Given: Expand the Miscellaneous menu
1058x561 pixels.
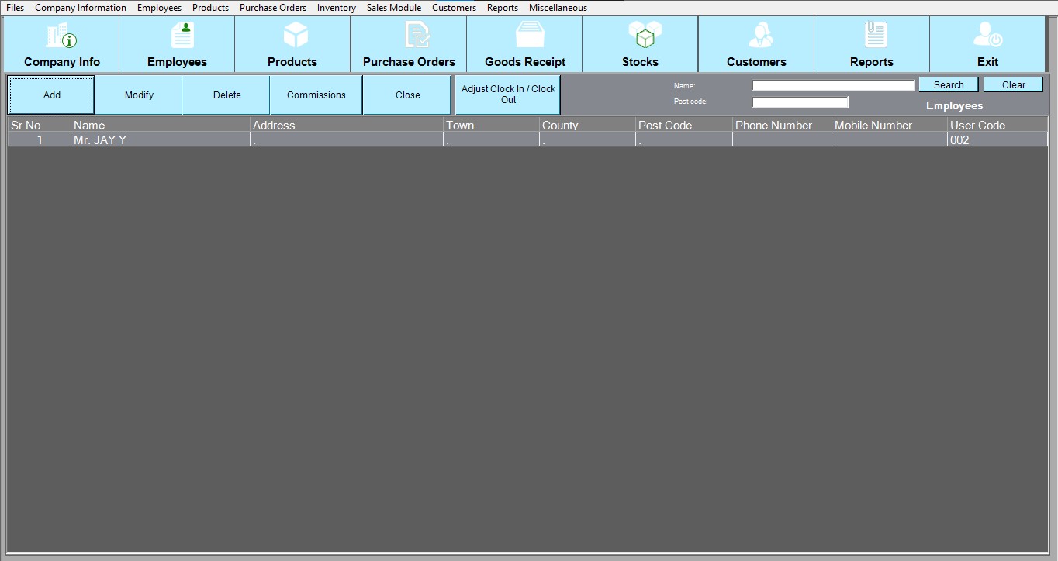Looking at the screenshot, I should coord(558,8).
